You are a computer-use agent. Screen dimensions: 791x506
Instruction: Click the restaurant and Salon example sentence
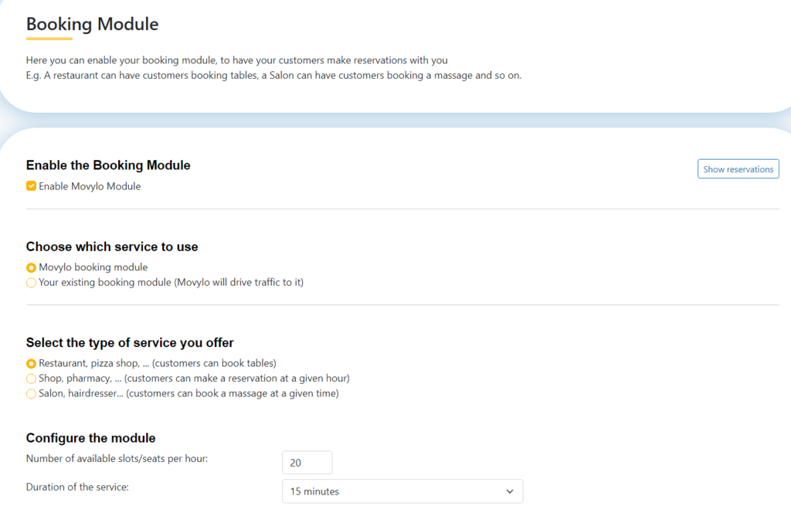(274, 75)
